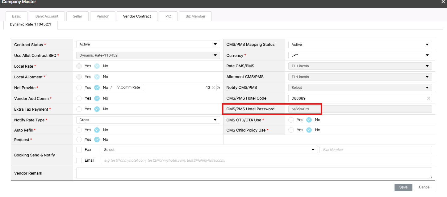
Task: Switch to the Bank Account tab
Action: pyautogui.click(x=47, y=16)
